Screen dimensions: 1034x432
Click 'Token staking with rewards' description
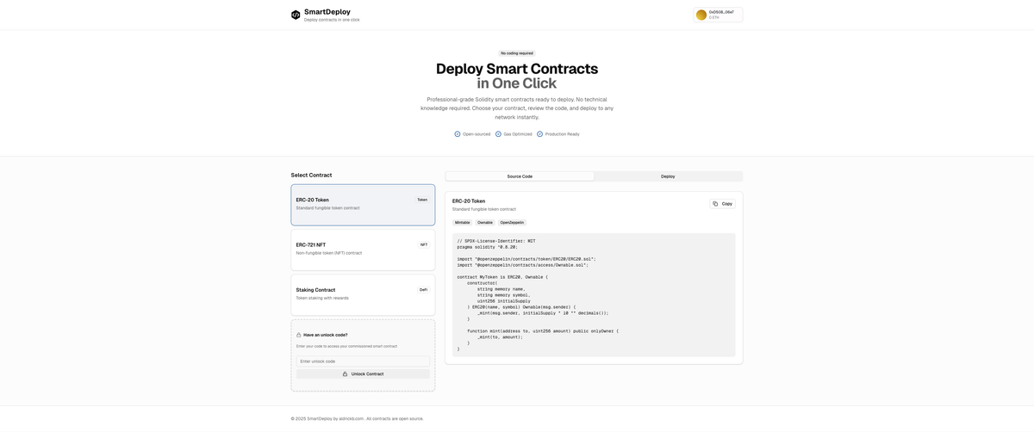322,298
